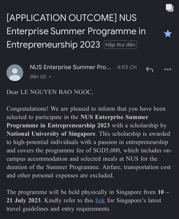Tap the 4:03 CH timestamp
The image size is (179, 219).
(x=127, y=67)
